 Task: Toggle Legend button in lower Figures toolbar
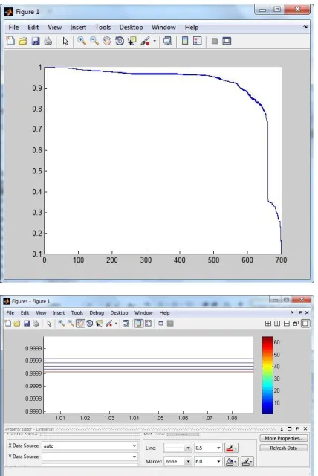[x=148, y=324]
